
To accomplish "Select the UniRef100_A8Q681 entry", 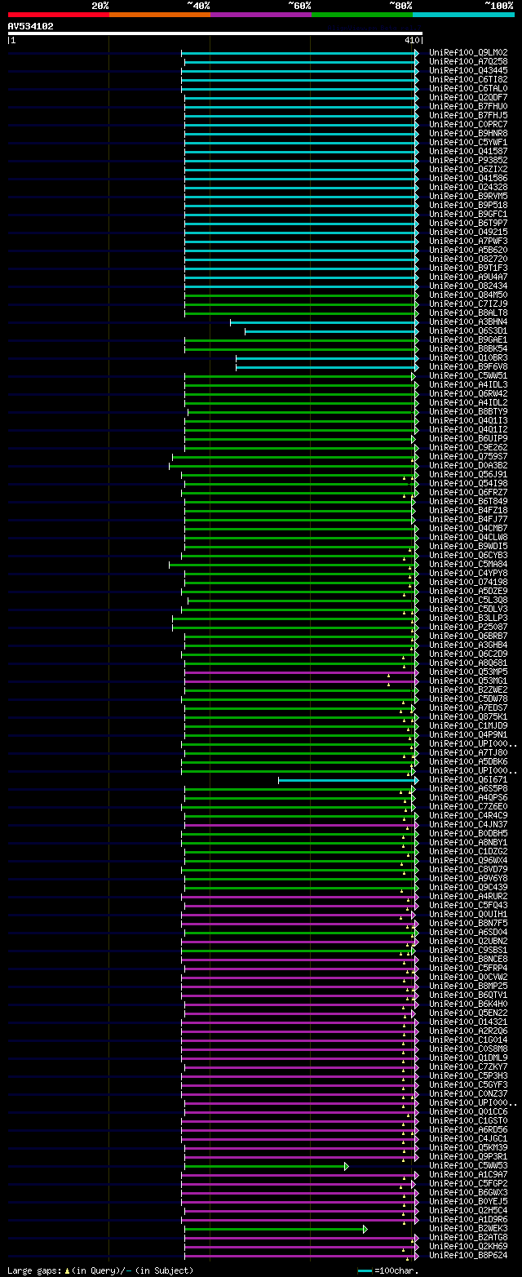I will [468, 663].
